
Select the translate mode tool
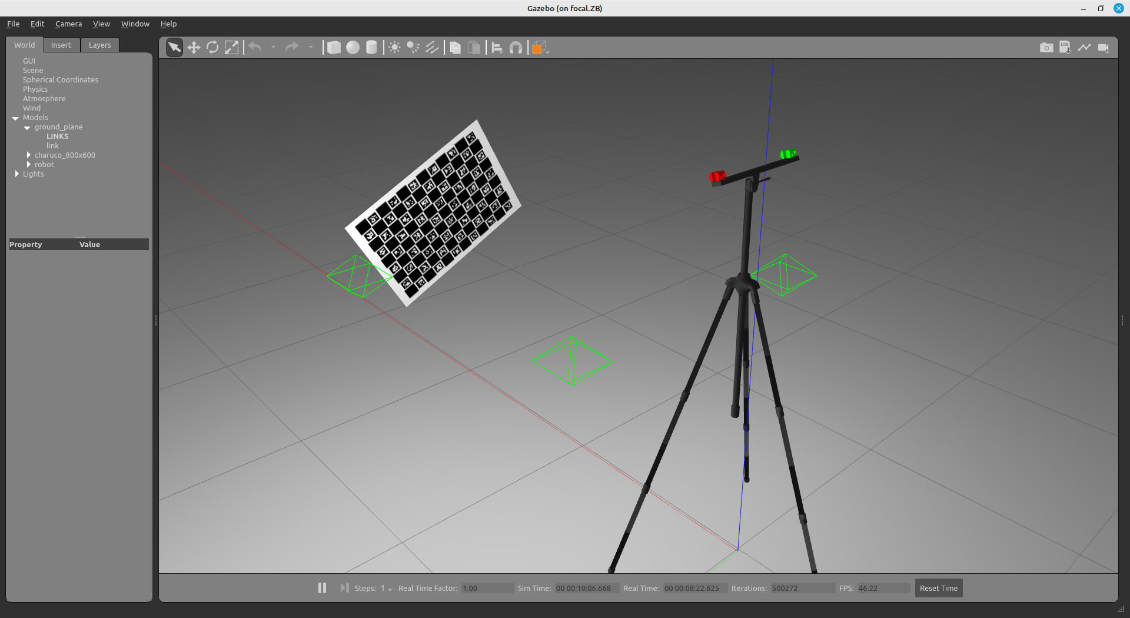[x=194, y=48]
